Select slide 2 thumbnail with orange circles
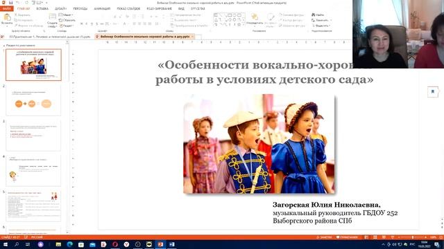 (33, 100)
